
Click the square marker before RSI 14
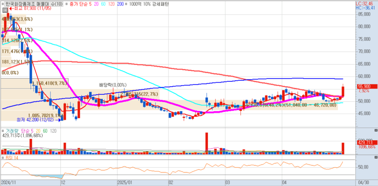point(3,157)
